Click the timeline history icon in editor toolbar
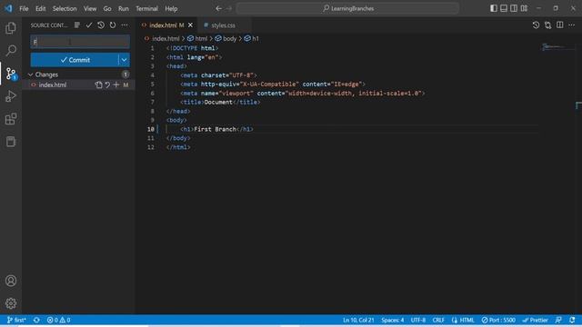Viewport: 582px width, 327px height. pyautogui.click(x=536, y=25)
